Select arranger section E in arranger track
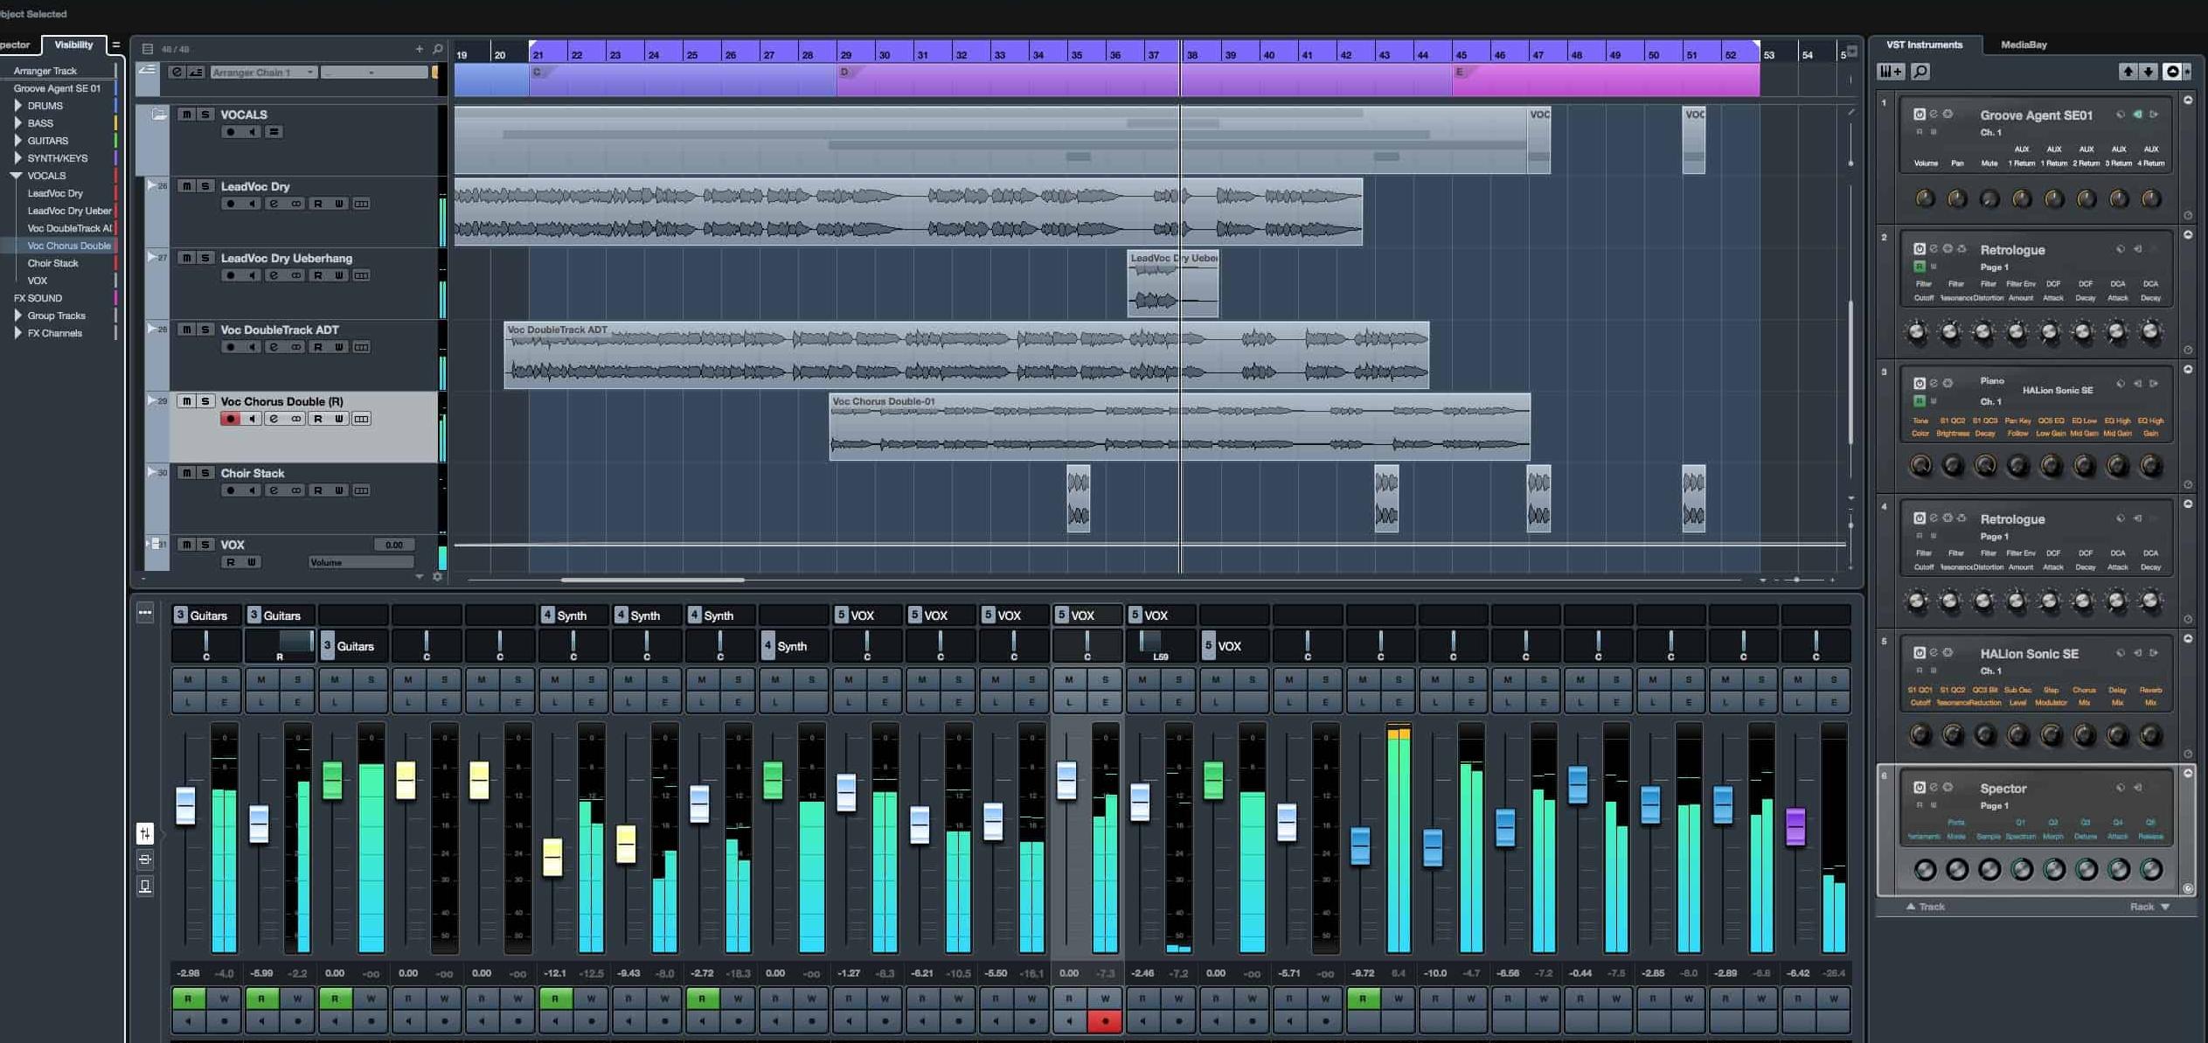The image size is (2208, 1043). tap(1606, 80)
